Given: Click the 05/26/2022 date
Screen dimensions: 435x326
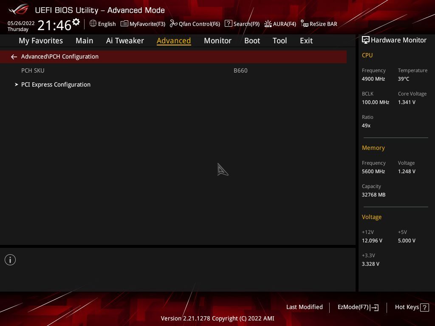Looking at the screenshot, I should [x=21, y=23].
